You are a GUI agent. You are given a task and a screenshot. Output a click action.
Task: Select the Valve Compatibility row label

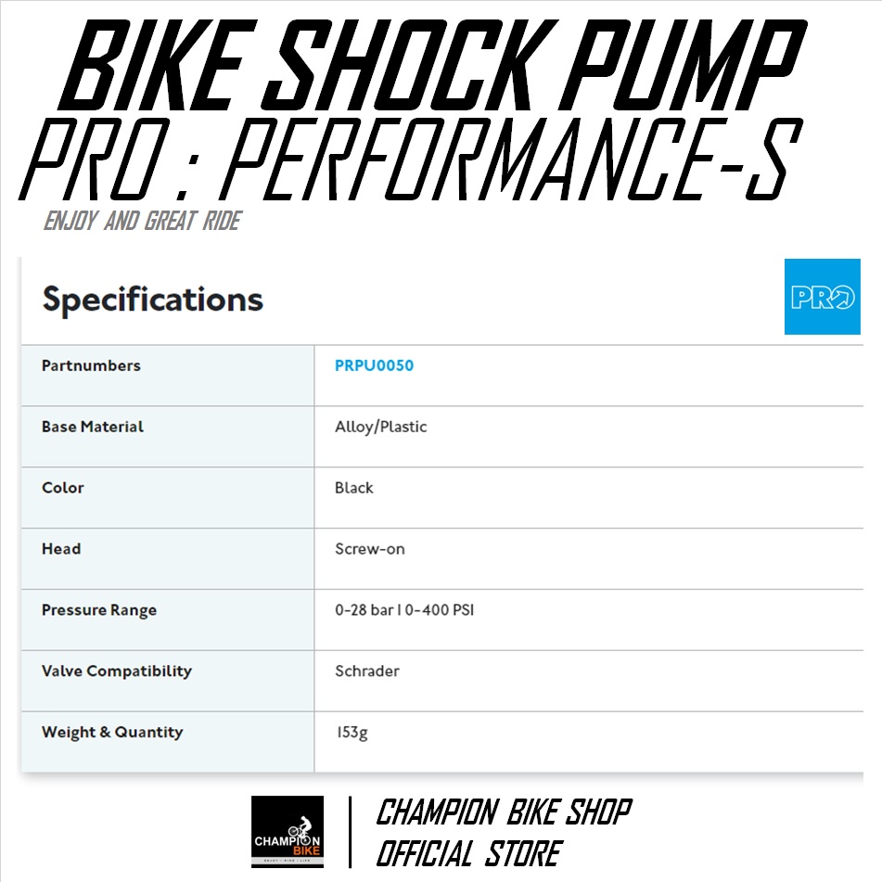coord(117,671)
